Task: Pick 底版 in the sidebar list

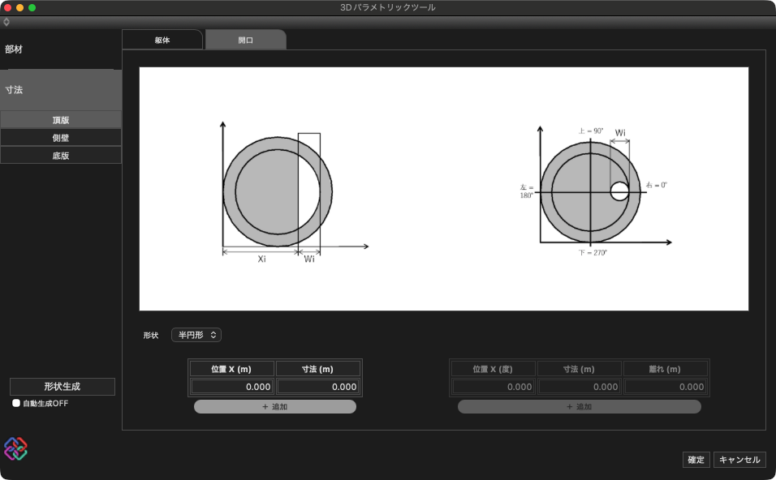Action: (x=61, y=156)
